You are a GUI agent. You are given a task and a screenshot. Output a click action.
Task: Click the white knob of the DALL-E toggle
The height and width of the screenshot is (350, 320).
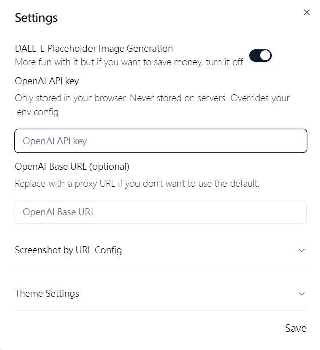point(265,55)
